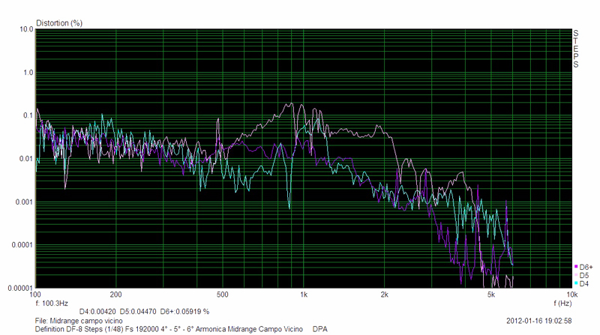Click the 0.001 y-axis value

point(25,202)
